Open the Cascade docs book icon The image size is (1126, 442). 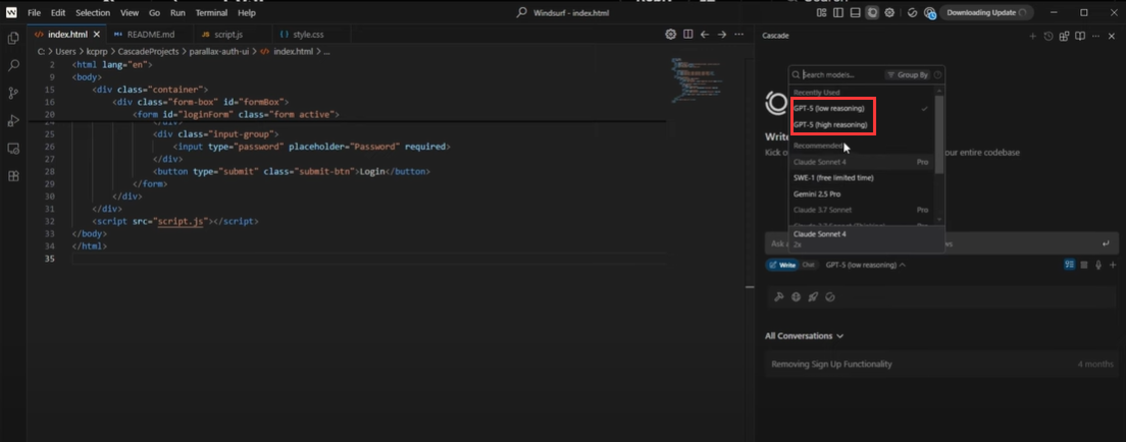coord(1080,36)
